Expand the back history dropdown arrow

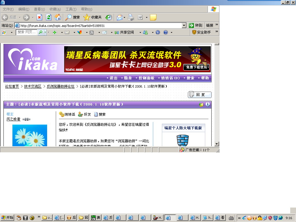20,17
